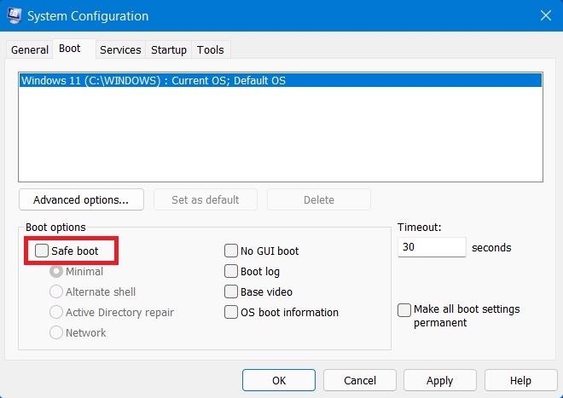The width and height of the screenshot is (563, 398).
Task: Choose the Active Directory repair radio option
Action: (56, 312)
